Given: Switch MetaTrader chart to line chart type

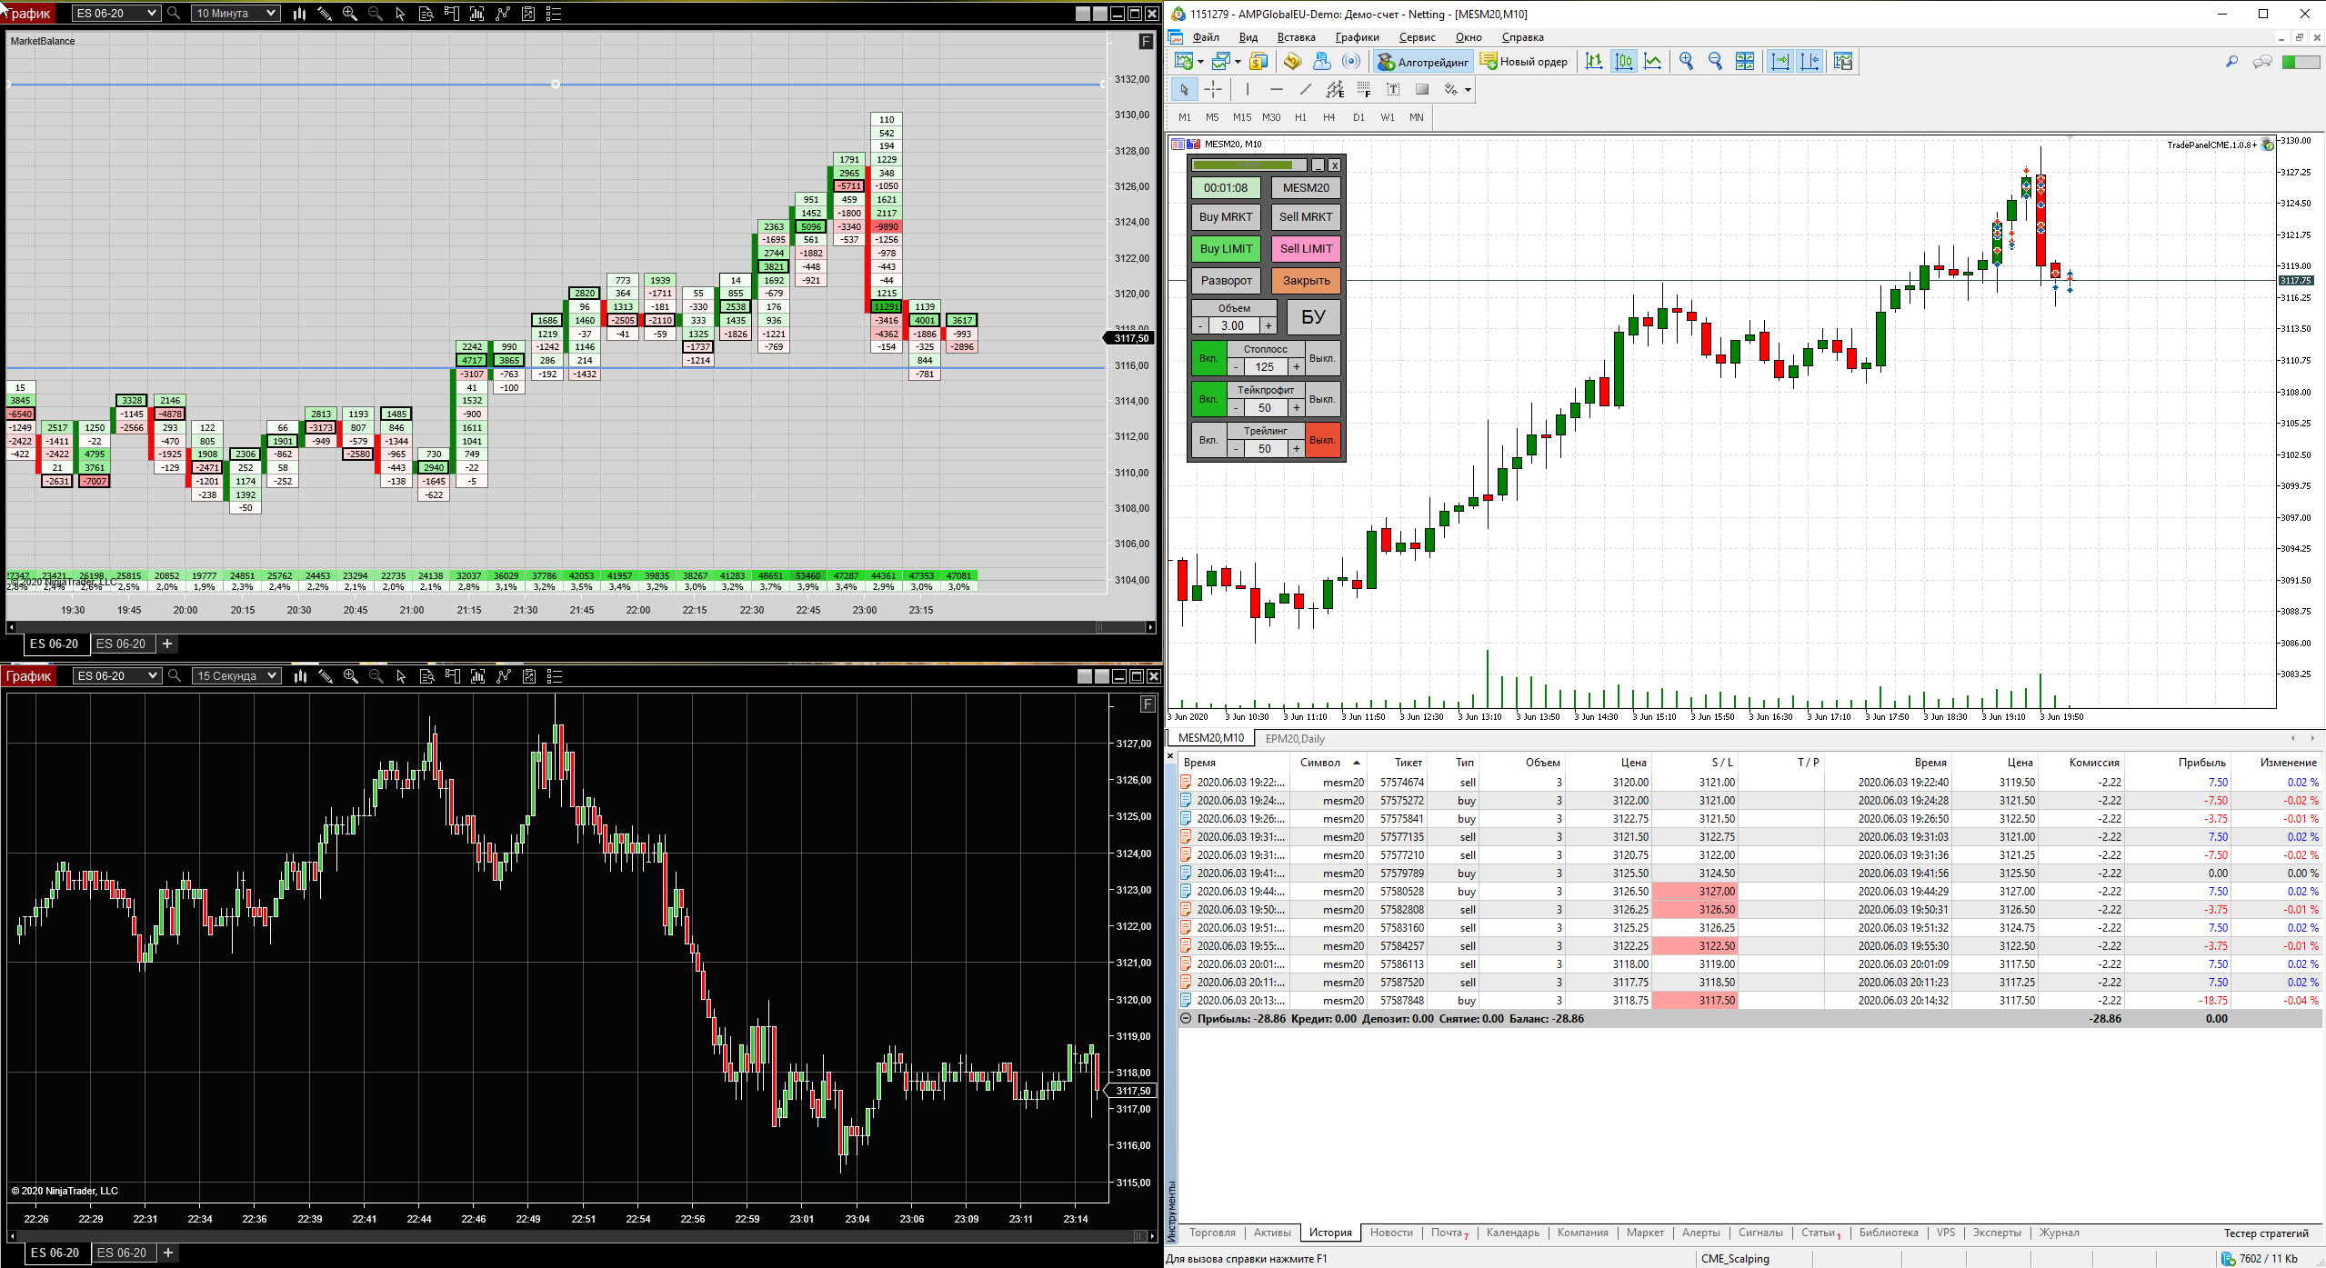Looking at the screenshot, I should (1653, 62).
